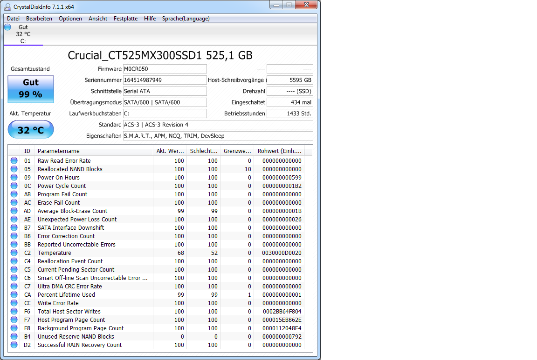Click the Schnittstelle field Serial ATA
The image size is (537, 360).
165,91
